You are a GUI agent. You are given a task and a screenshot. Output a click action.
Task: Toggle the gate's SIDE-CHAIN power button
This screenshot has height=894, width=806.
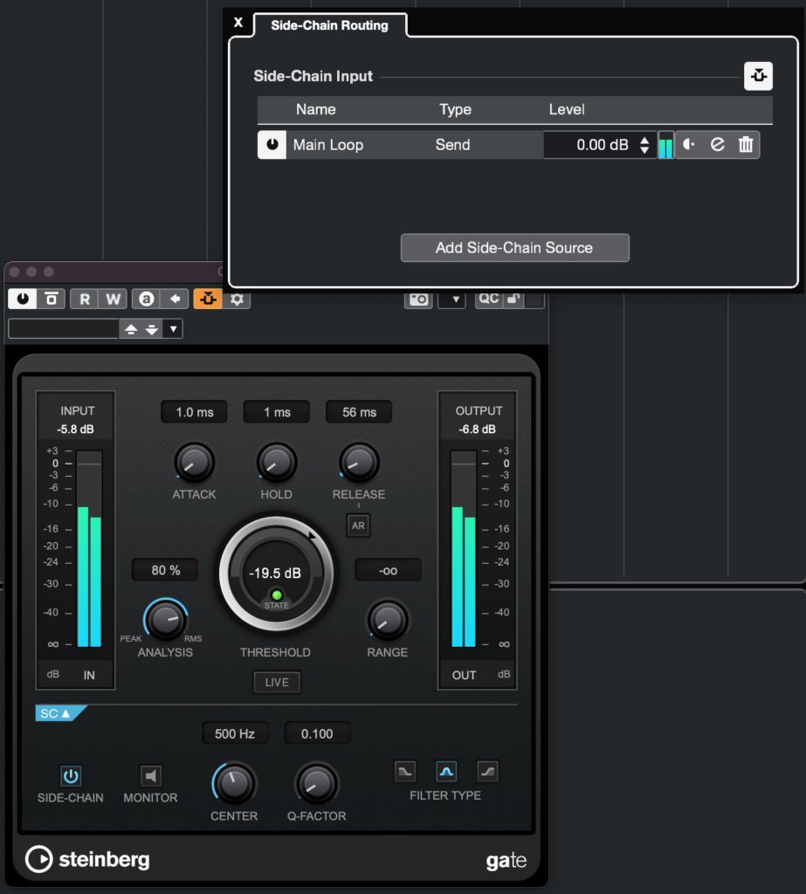click(x=71, y=775)
